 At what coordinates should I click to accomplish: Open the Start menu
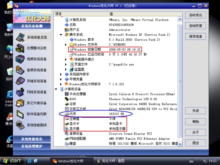click(12, 161)
